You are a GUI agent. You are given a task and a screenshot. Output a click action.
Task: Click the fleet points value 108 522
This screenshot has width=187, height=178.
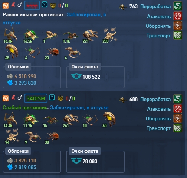(91, 77)
